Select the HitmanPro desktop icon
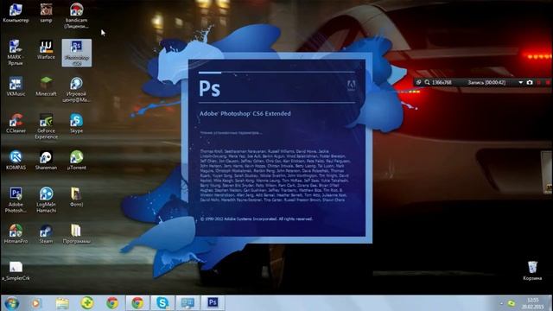 16,234
